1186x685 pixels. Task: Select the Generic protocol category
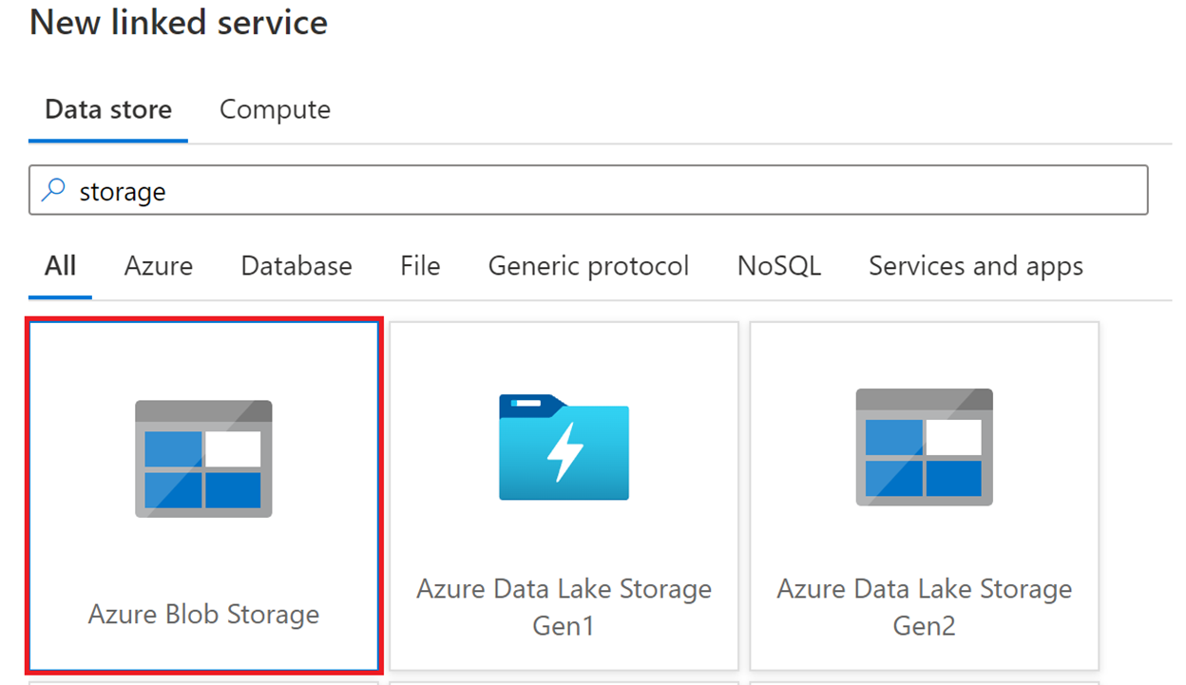(588, 266)
